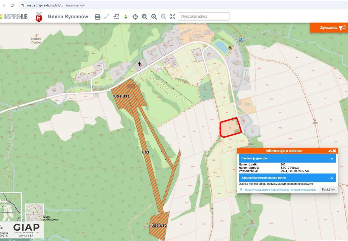Minimize the Informacje o działce panel
Screen dimensions: 348x241
(x=330, y=151)
